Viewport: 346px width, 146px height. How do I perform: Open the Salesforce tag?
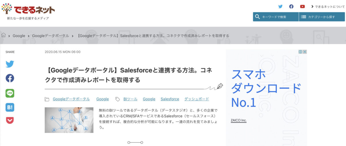pyautogui.click(x=170, y=99)
